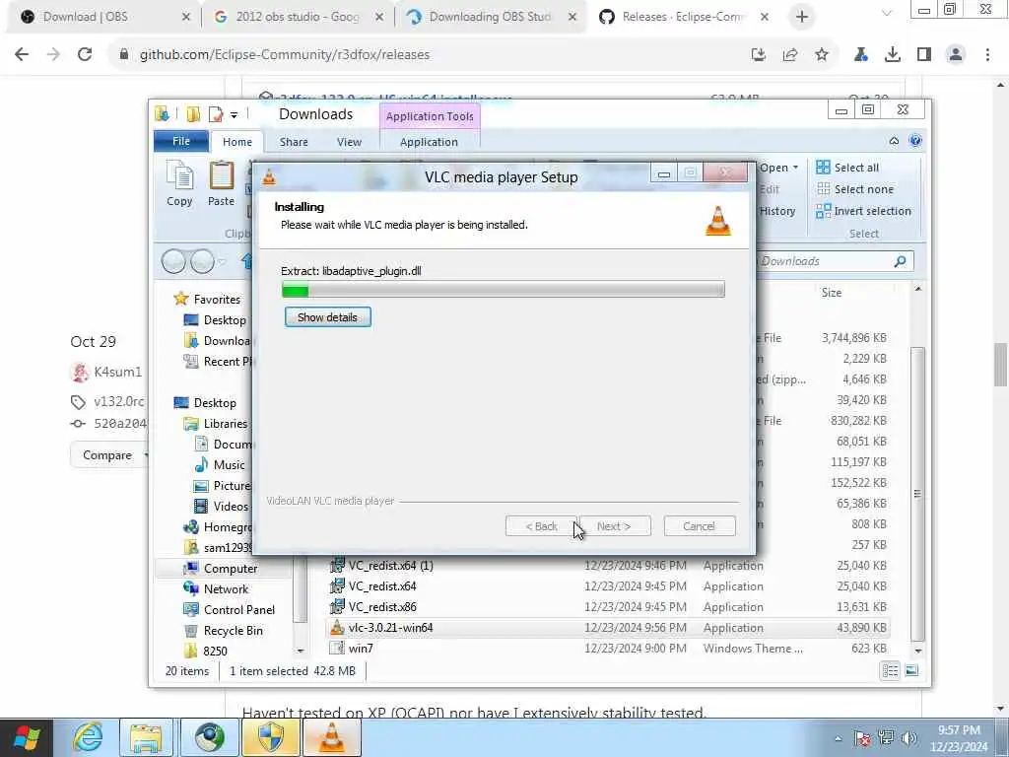Click the VLC cone icon in setup header
This screenshot has height=757, width=1009.
(718, 221)
